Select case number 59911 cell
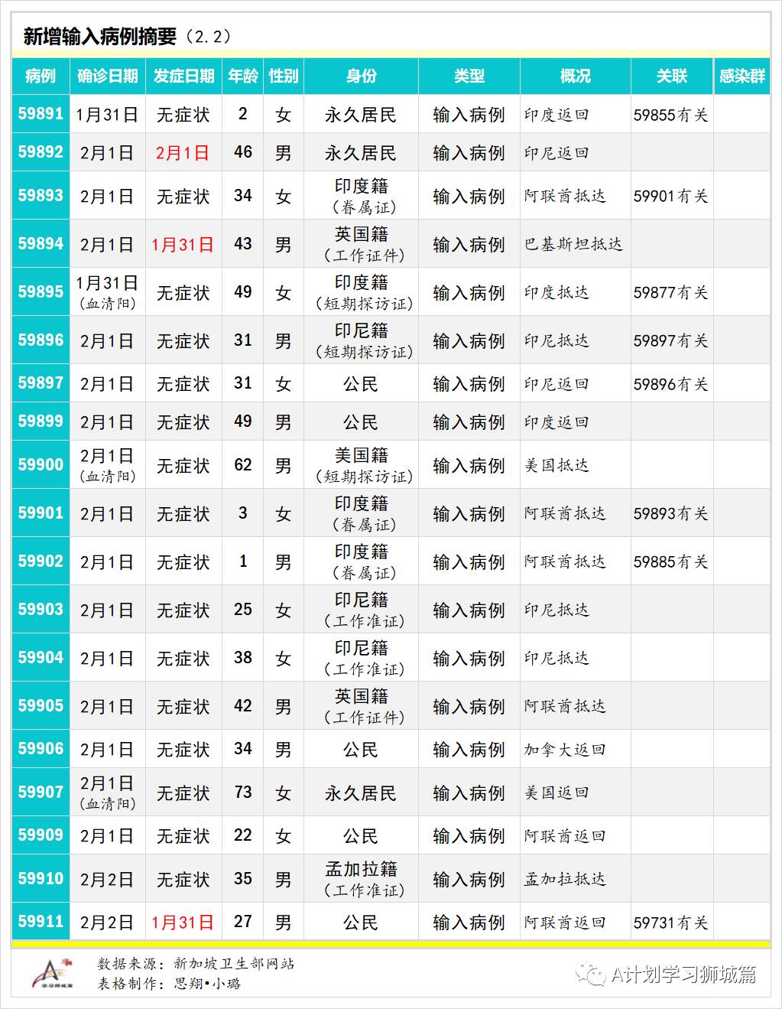 (x=39, y=921)
